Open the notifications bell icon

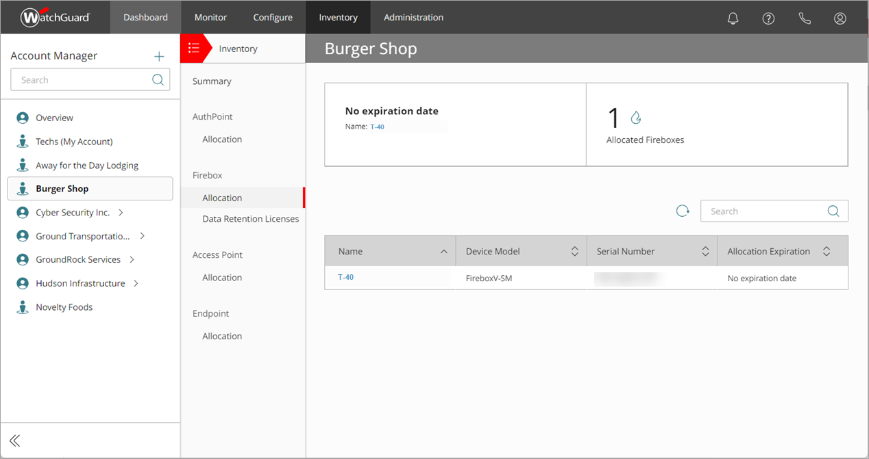[733, 18]
